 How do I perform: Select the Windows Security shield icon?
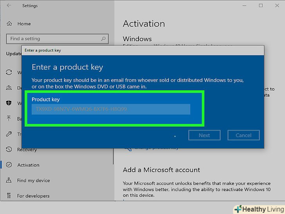9,103
